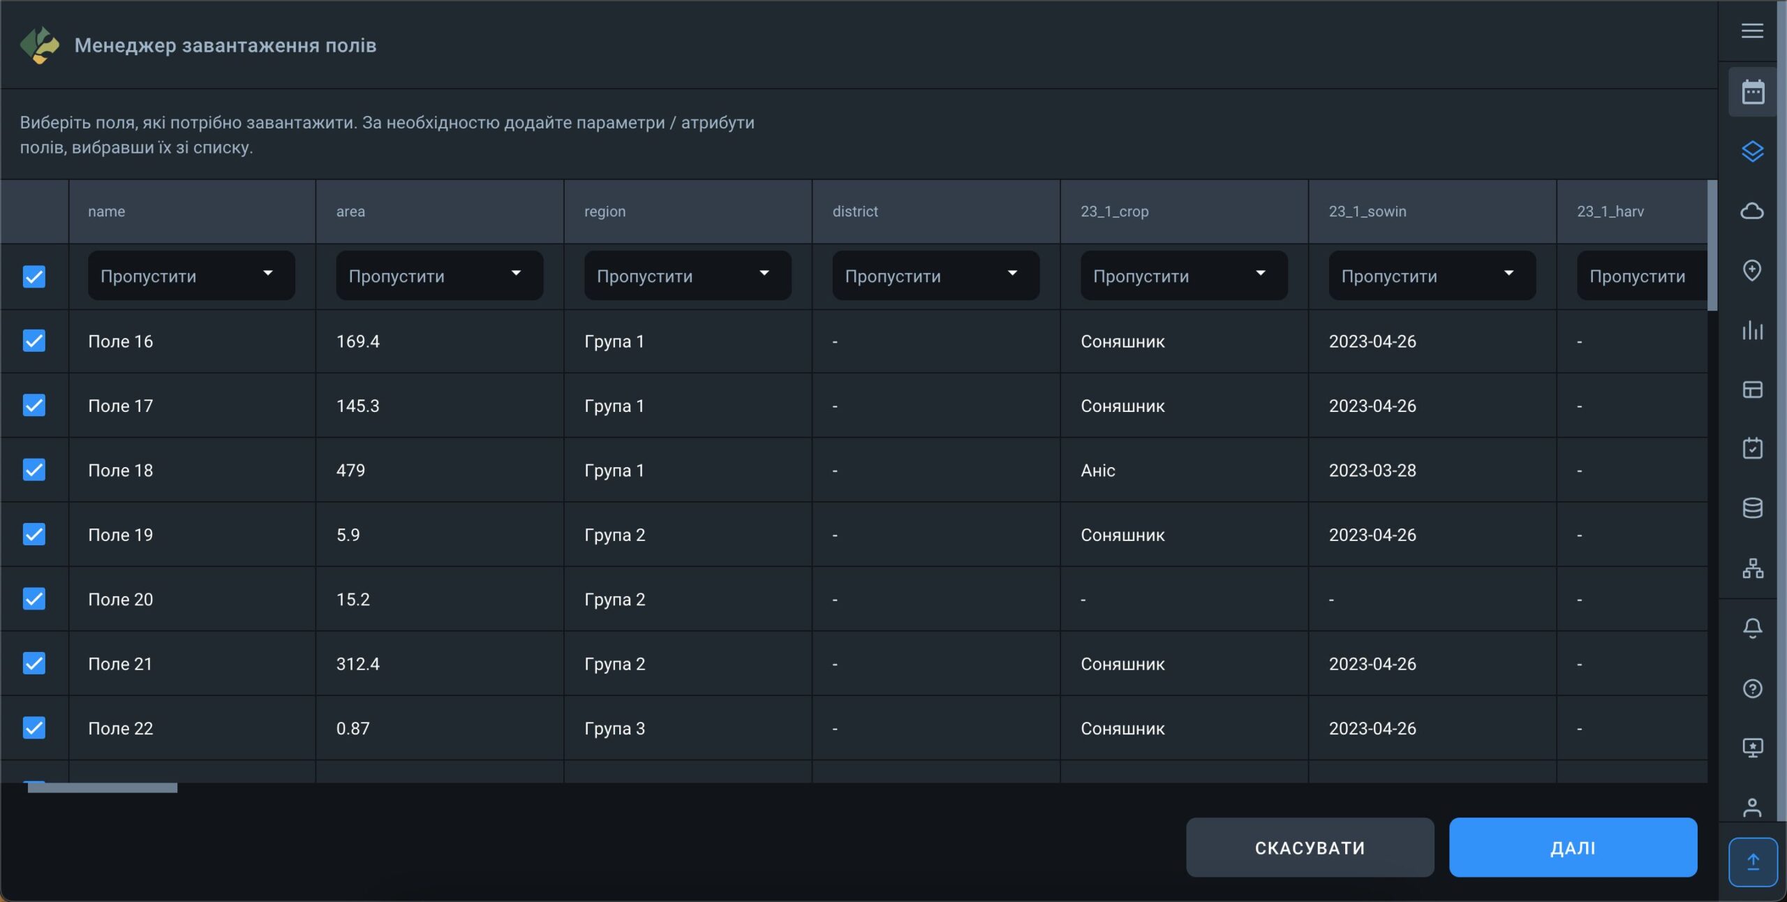Viewport: 1787px width, 902px height.
Task: Open the database icon in the sidebar
Action: [x=1752, y=508]
